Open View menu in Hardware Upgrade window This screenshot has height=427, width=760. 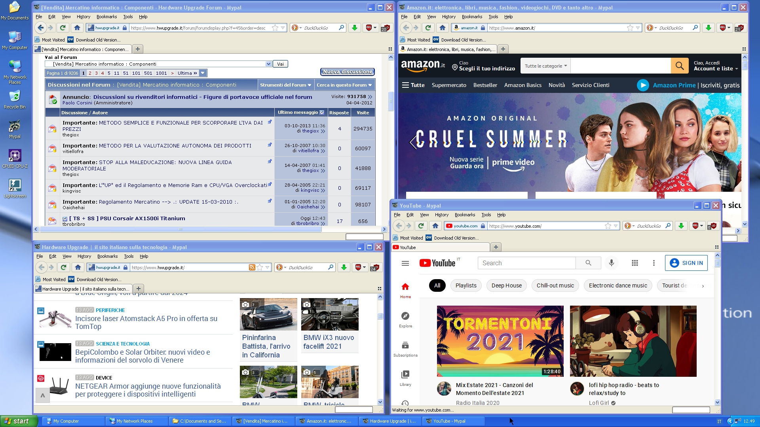pos(67,256)
